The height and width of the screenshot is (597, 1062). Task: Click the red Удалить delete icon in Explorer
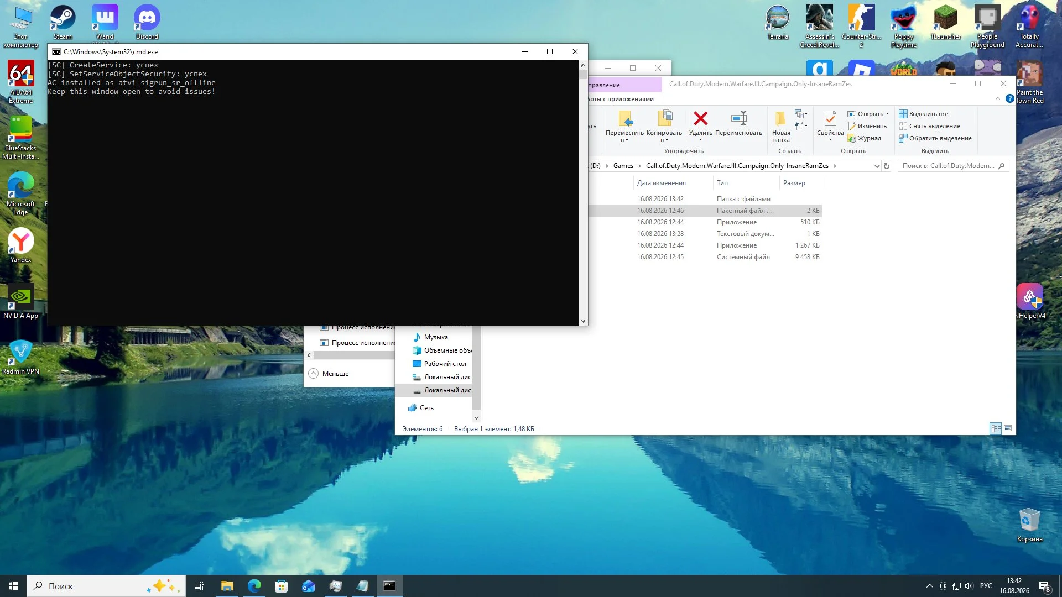[x=700, y=118]
